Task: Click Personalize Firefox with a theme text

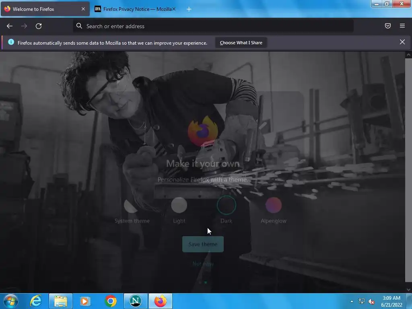Action: 203,179
